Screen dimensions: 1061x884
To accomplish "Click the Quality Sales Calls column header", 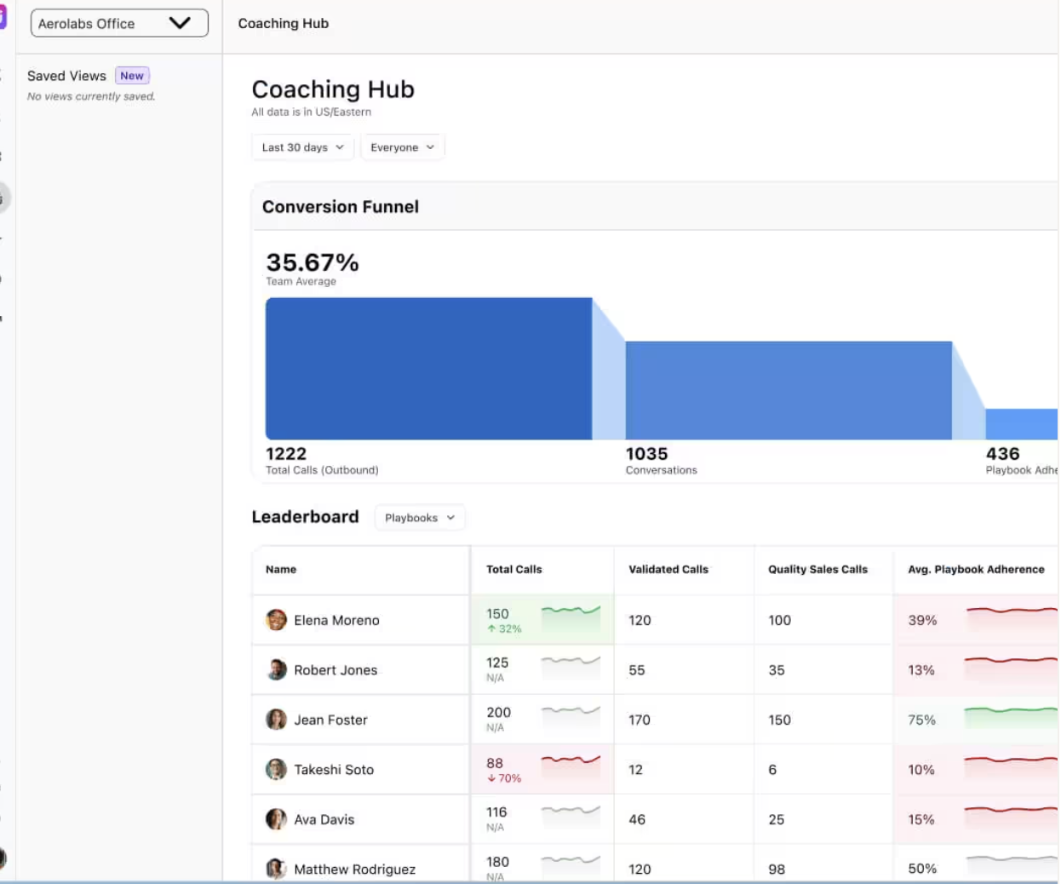I will point(817,570).
